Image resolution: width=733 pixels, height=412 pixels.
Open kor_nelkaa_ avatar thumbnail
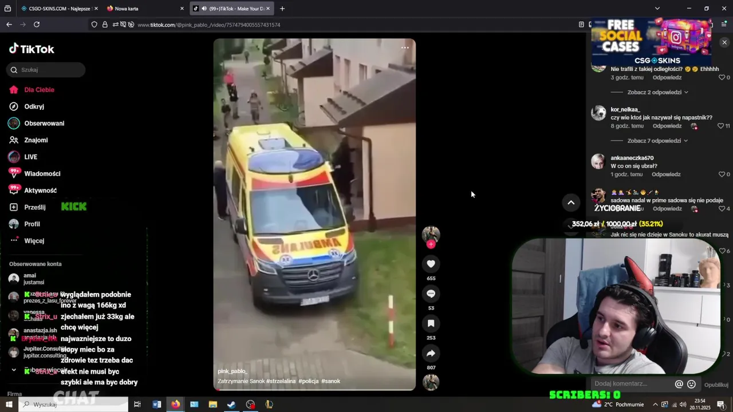598,113
